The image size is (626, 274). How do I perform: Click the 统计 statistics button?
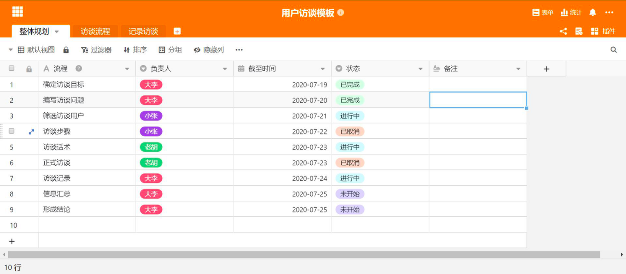tap(571, 13)
